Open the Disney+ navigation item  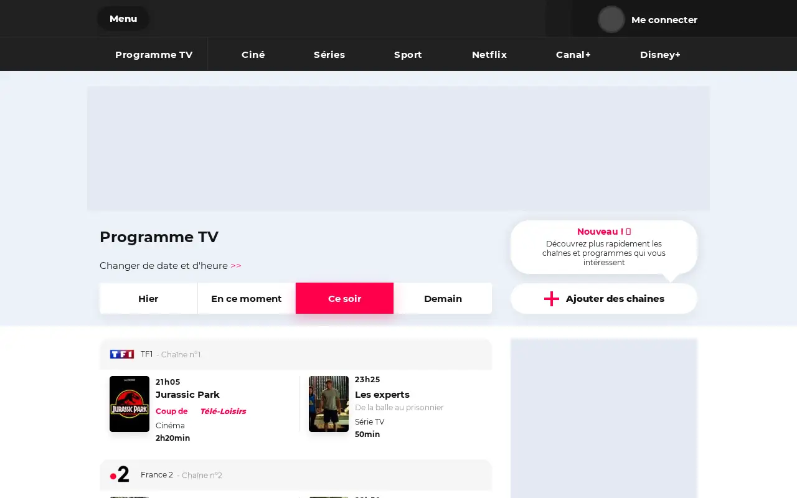pos(660,55)
